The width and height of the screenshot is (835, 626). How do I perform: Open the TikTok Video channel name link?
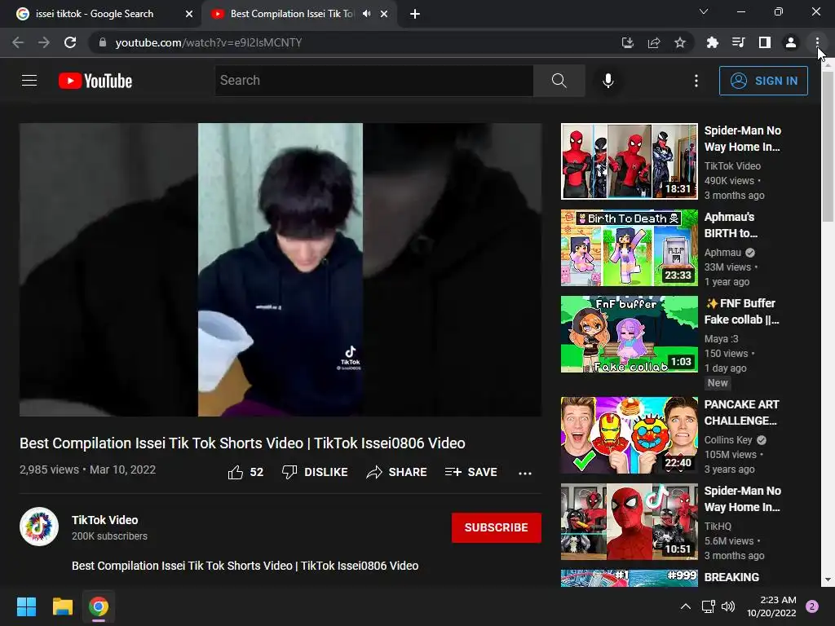[x=105, y=520]
